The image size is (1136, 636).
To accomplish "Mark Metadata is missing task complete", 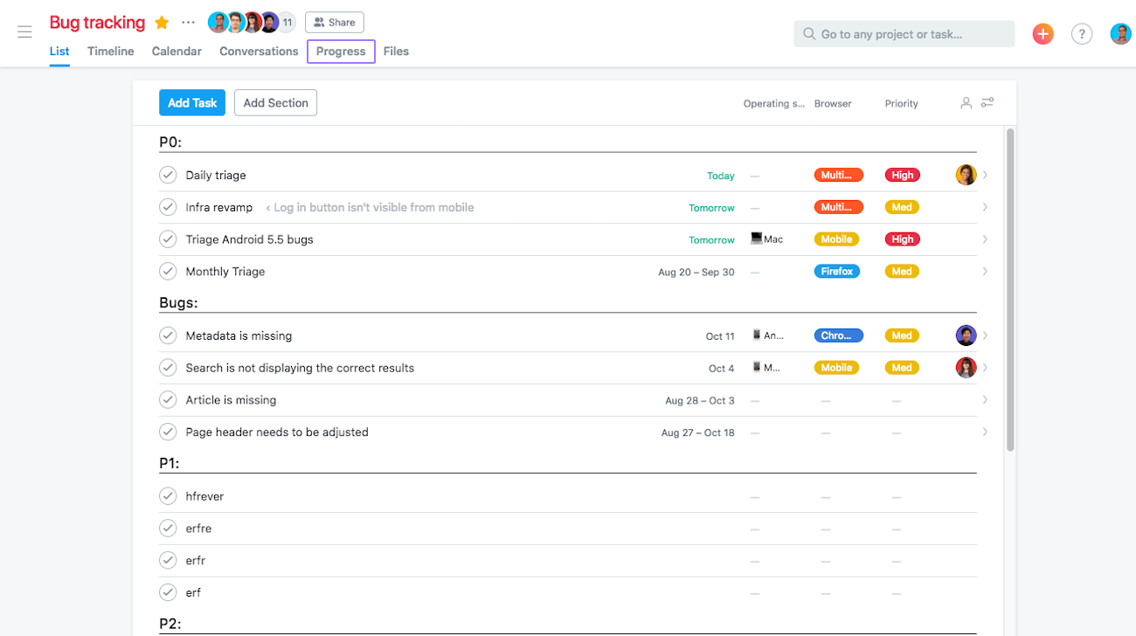I will 168,335.
